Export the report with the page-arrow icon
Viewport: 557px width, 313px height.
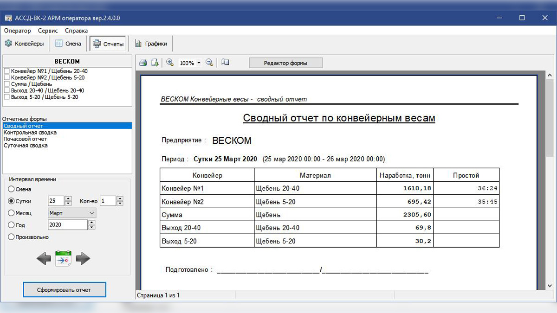(155, 63)
